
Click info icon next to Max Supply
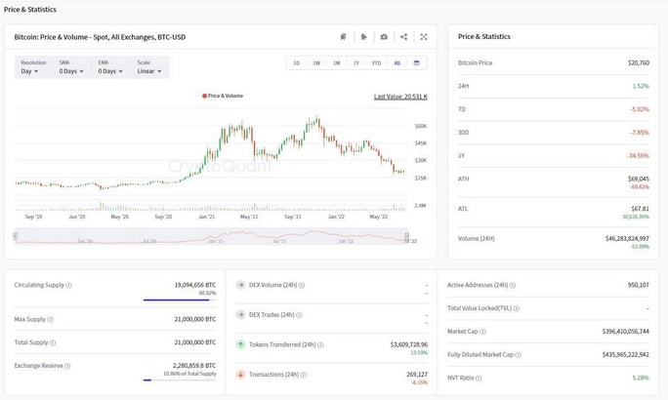click(x=50, y=320)
